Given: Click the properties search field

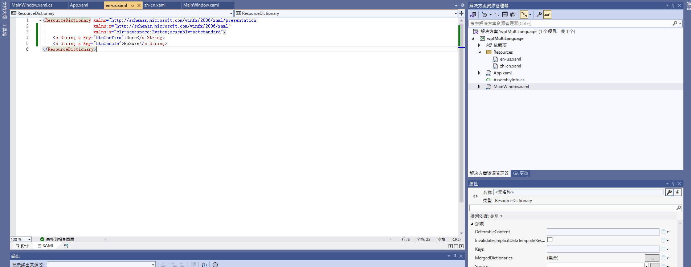Looking at the screenshot, I should pos(575,208).
